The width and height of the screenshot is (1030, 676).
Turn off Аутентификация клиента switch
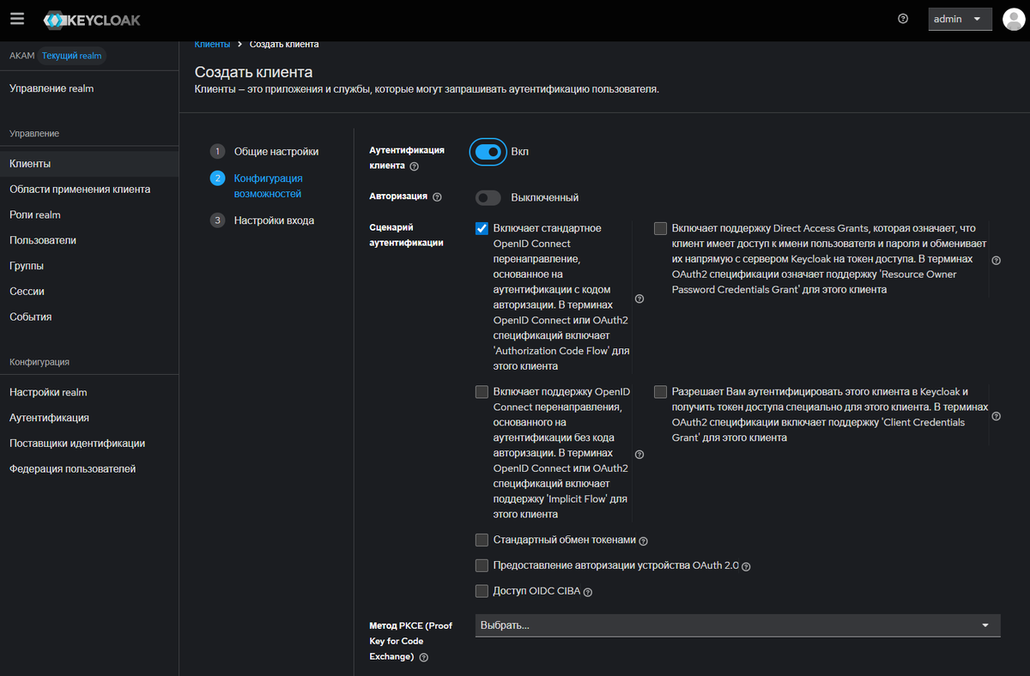(x=488, y=152)
